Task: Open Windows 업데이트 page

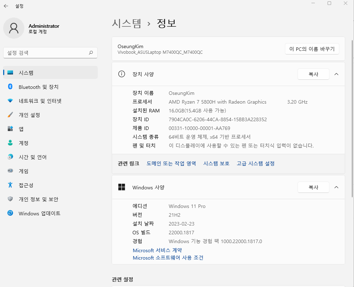Action: click(50, 213)
